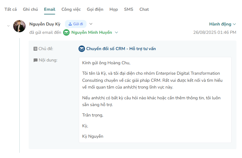Image resolution: width=242 pixels, height=158 pixels.
Task: Expand the dropdown arrow next to Gửi đi
Action: [x=91, y=24]
